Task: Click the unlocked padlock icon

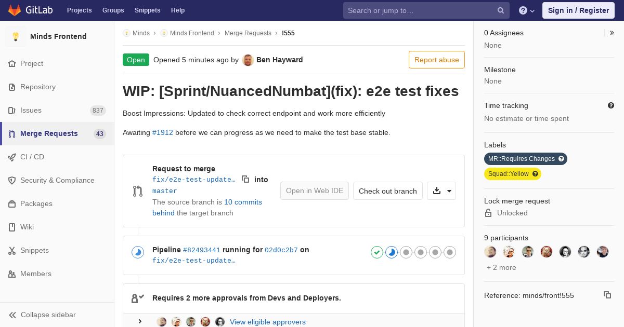Action: [x=488, y=213]
